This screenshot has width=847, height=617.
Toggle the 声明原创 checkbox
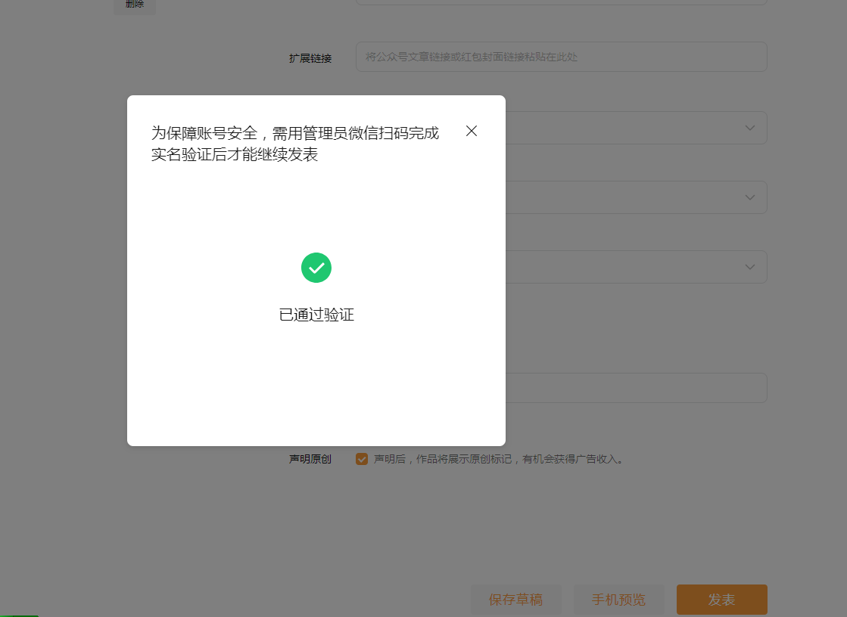click(x=362, y=459)
